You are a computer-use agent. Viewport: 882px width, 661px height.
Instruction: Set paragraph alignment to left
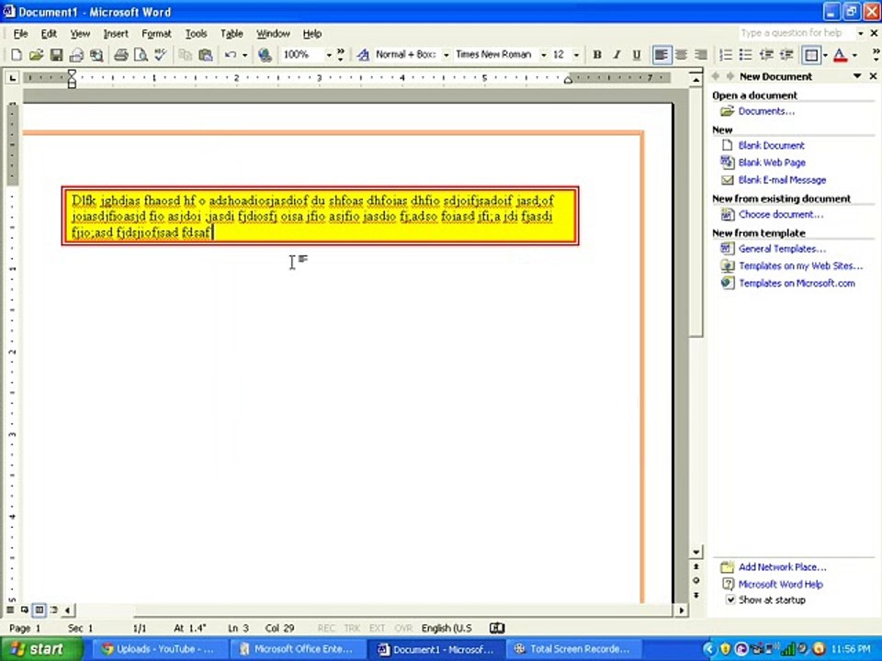coord(661,54)
